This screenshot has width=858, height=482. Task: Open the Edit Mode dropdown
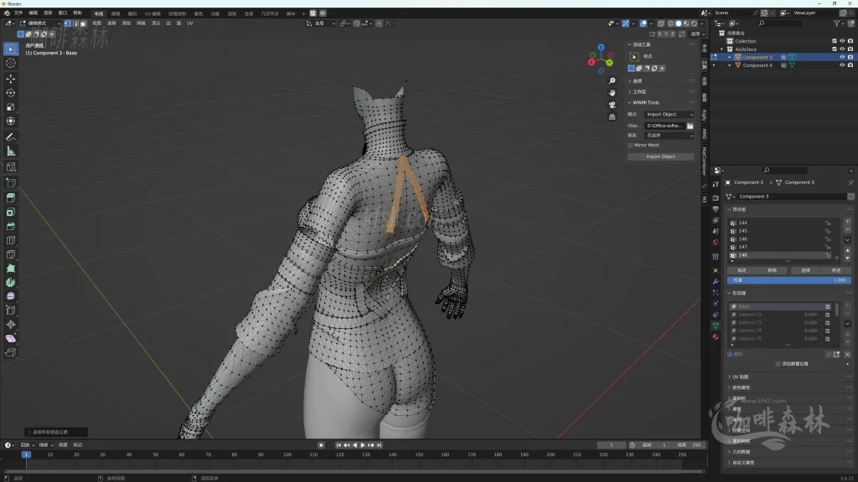pyautogui.click(x=40, y=23)
